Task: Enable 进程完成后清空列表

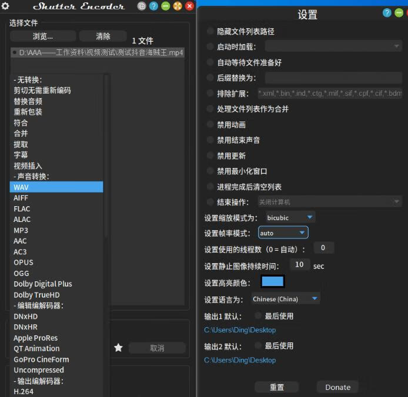Action: pos(210,186)
